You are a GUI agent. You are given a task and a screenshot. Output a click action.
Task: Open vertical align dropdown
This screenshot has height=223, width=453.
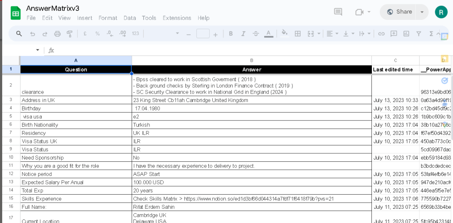click(x=348, y=34)
